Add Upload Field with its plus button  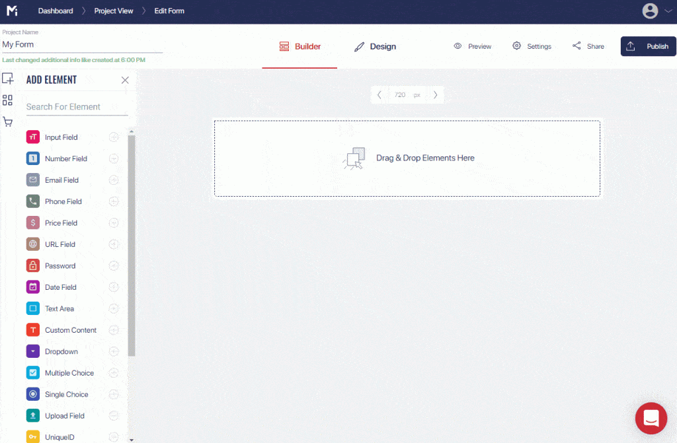114,415
